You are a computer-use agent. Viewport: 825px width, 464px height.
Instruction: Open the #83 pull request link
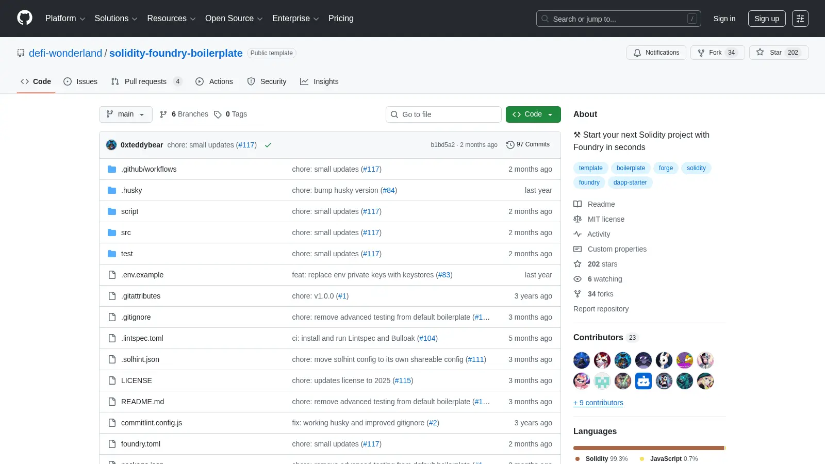coord(444,275)
